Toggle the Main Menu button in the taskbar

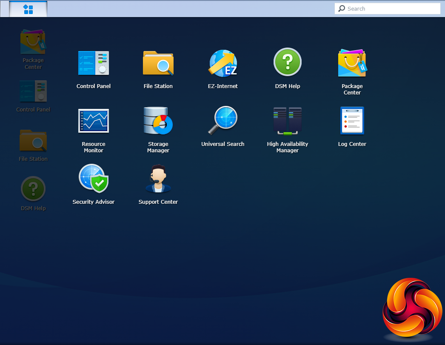pos(28,9)
